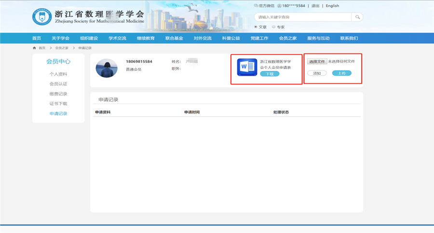
Task: Click the user account icon by phone number
Action: (279, 6)
